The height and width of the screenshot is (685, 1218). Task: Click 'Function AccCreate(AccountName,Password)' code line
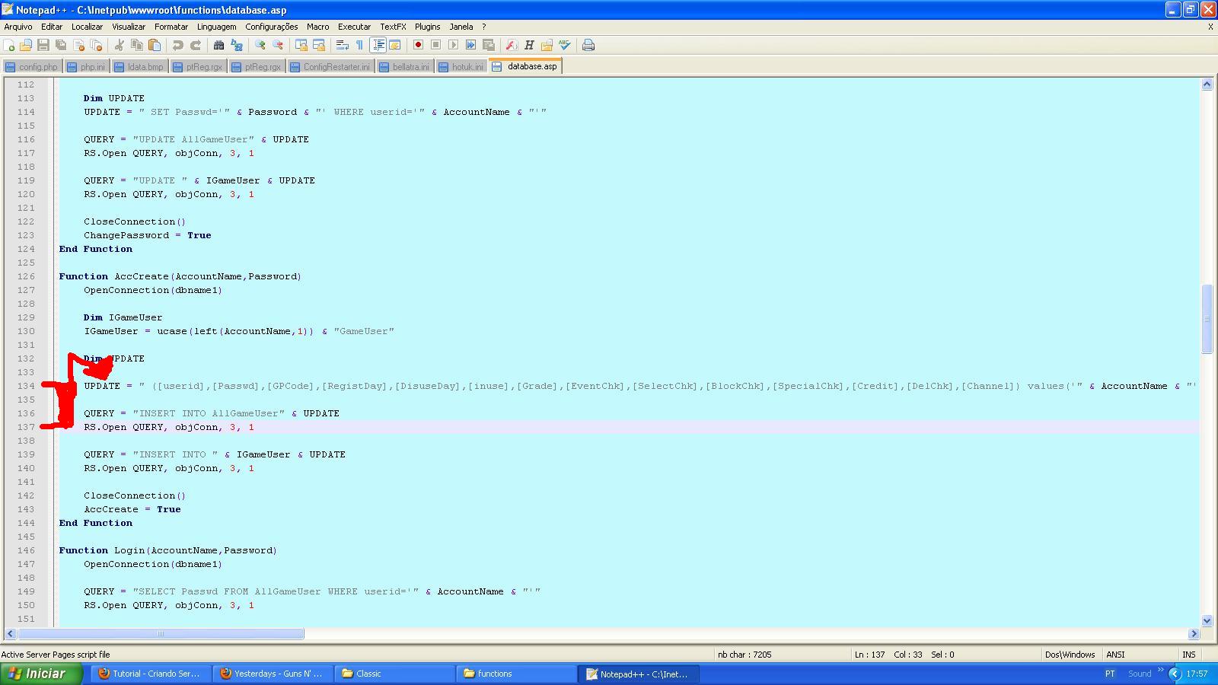180,276
